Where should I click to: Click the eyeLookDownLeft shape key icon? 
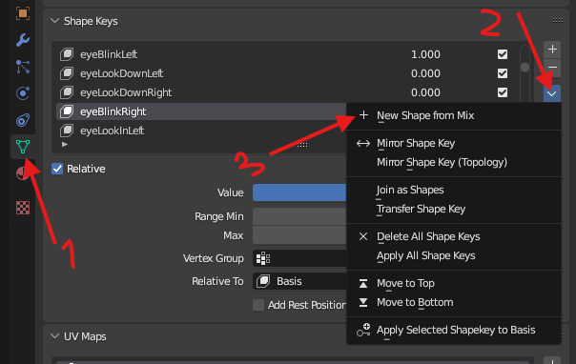pyautogui.click(x=67, y=73)
